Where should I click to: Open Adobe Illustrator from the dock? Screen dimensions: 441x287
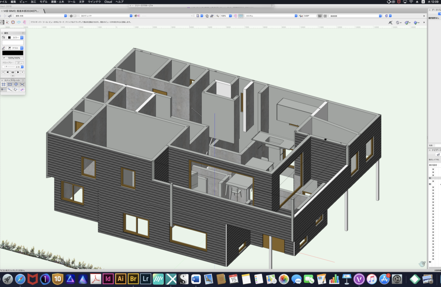point(120,279)
